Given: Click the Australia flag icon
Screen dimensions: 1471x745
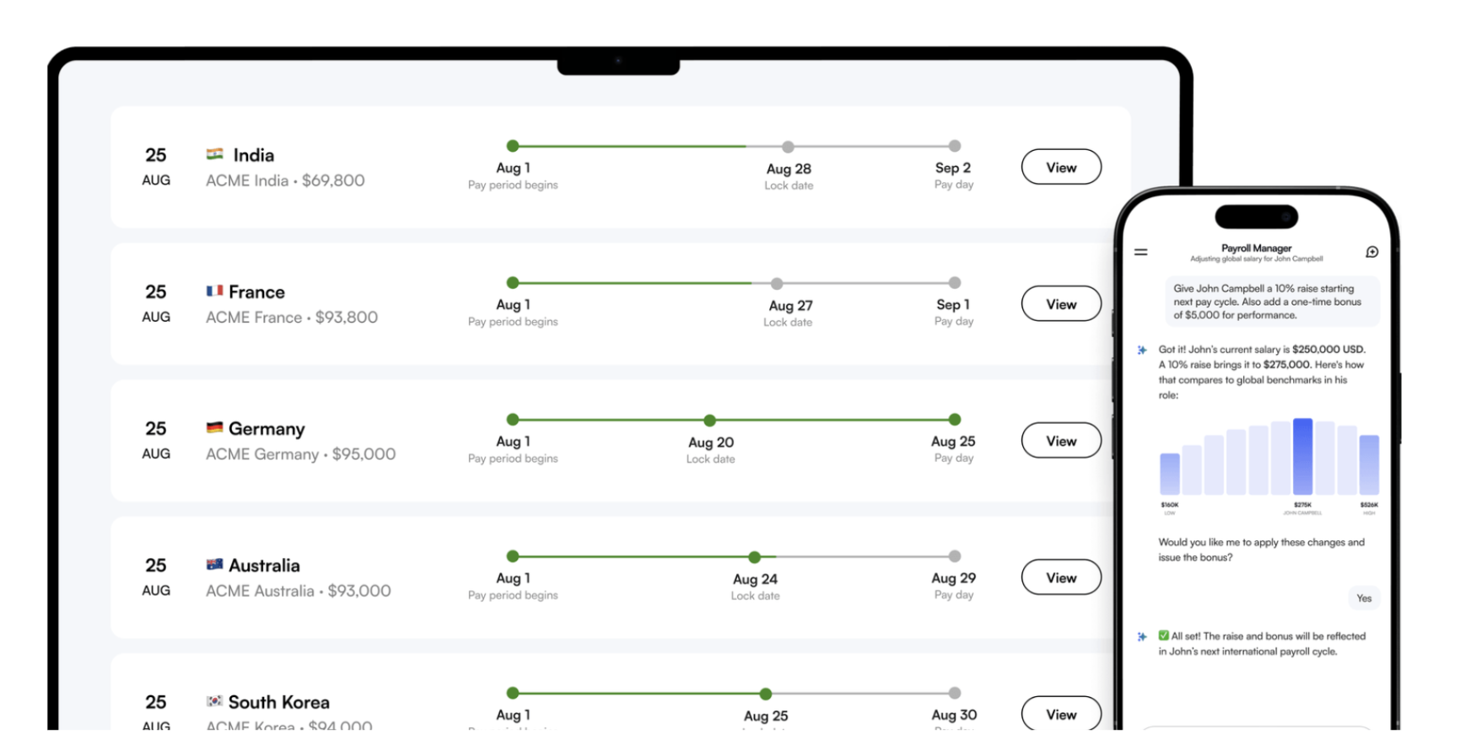Looking at the screenshot, I should coord(214,565).
